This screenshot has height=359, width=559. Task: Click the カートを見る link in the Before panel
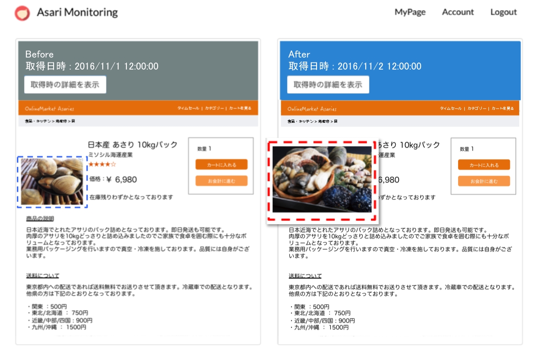240,109
